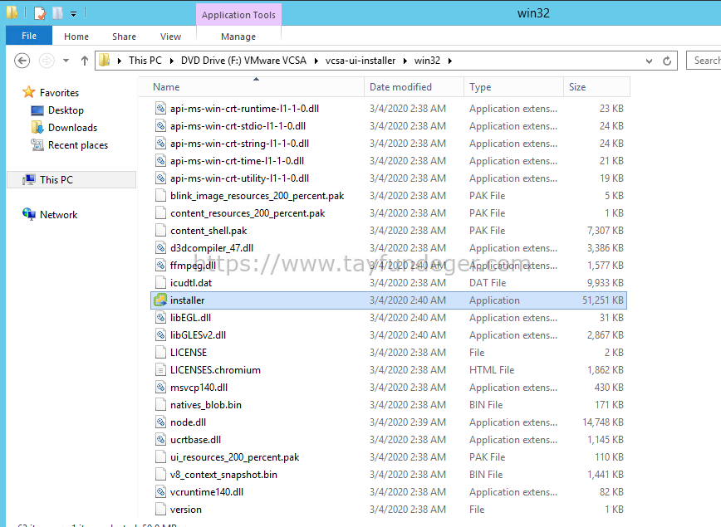Click the win32 breadcrumb segment

tap(427, 61)
